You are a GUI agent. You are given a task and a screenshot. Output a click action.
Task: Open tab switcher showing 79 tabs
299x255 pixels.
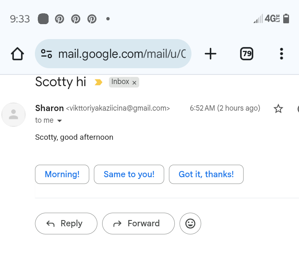coord(247,54)
